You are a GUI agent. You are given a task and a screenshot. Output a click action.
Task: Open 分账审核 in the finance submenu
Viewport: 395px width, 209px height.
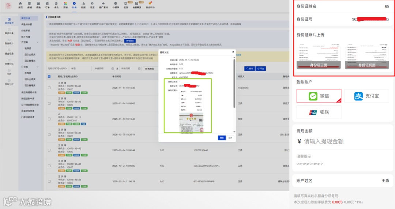coord(26,31)
